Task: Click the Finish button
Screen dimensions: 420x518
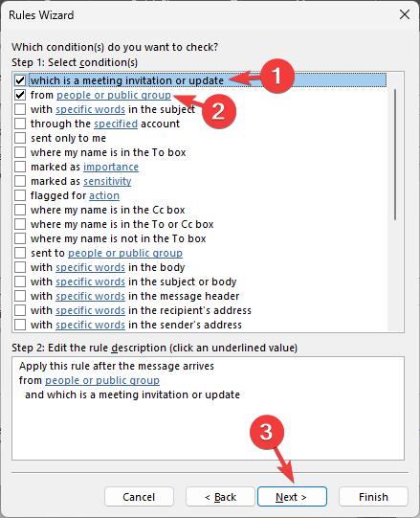Action: click(373, 497)
